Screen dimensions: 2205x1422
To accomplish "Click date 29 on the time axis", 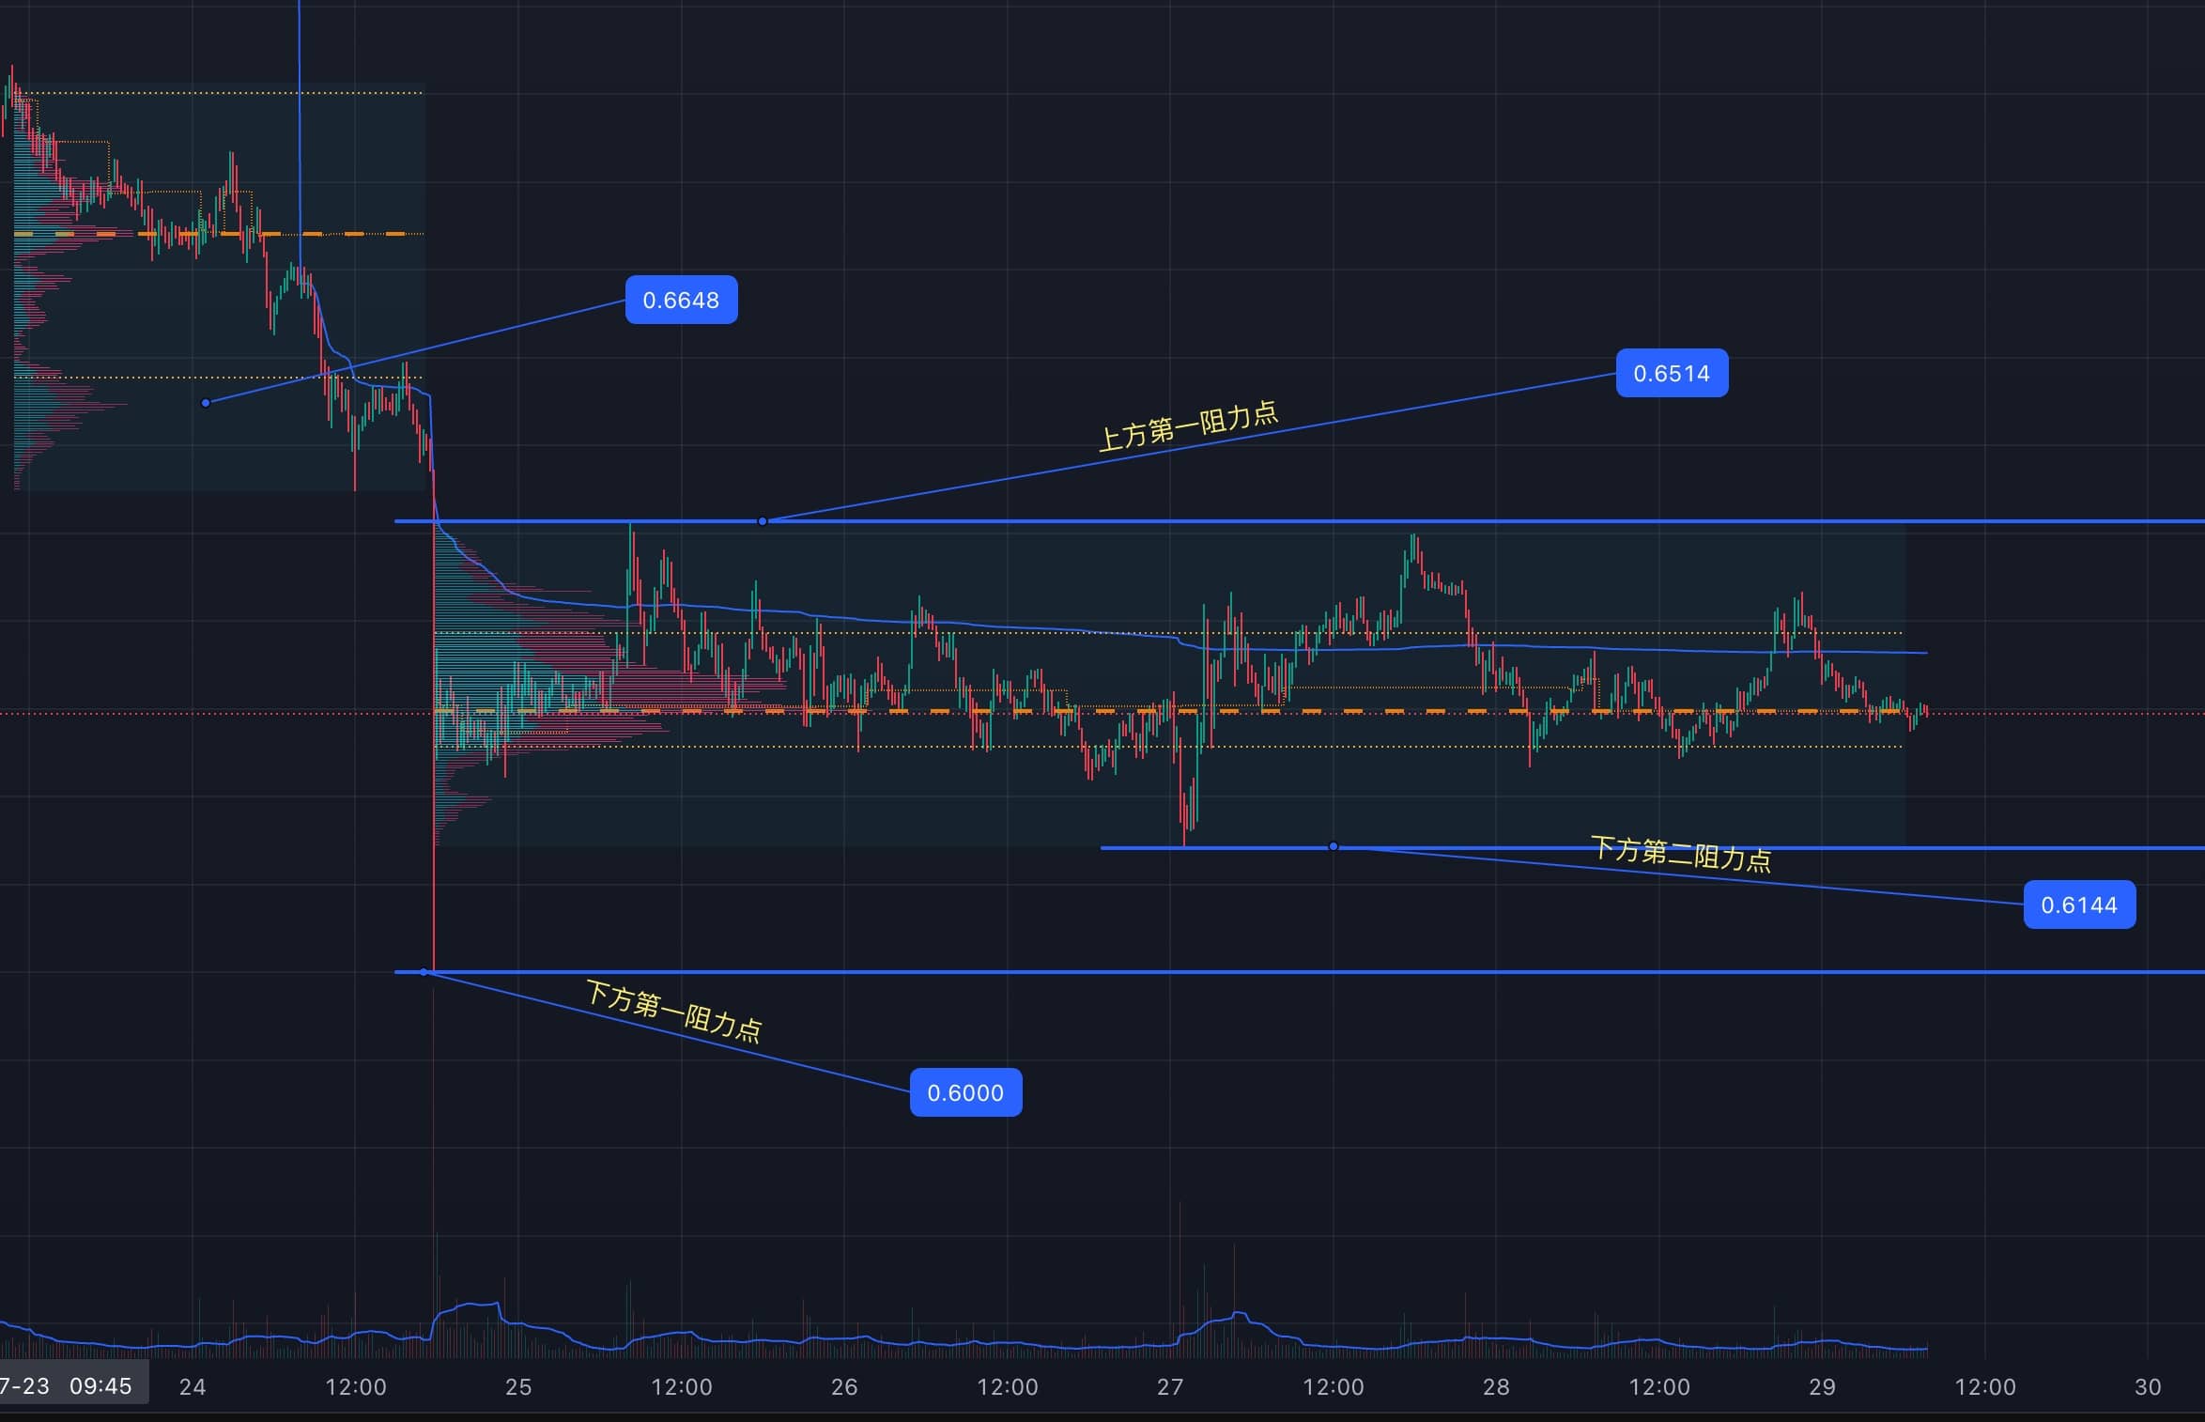I will click(x=1822, y=1387).
